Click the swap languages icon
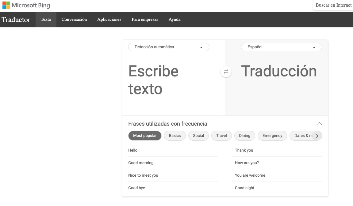 coord(226,71)
